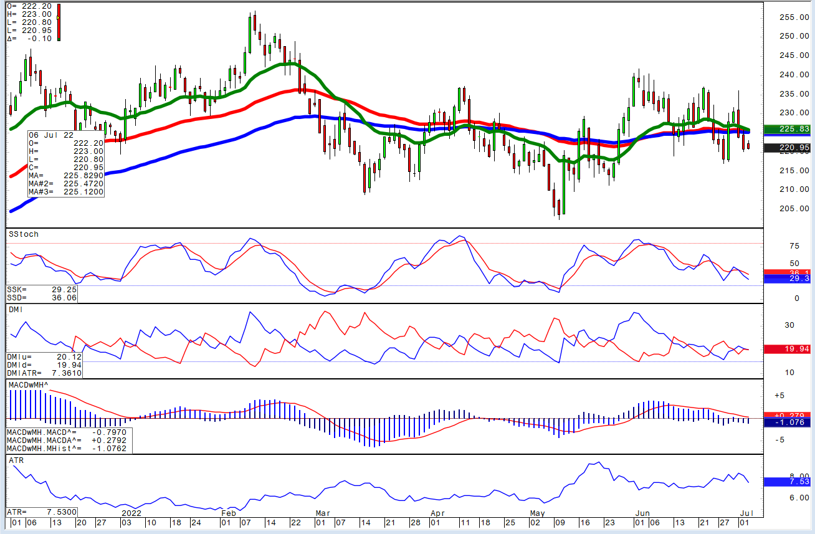
Task: Click the DMI indicator title
Action: coord(16,309)
